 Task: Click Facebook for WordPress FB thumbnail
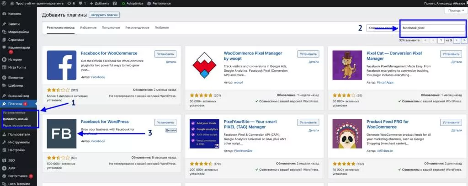(62, 133)
